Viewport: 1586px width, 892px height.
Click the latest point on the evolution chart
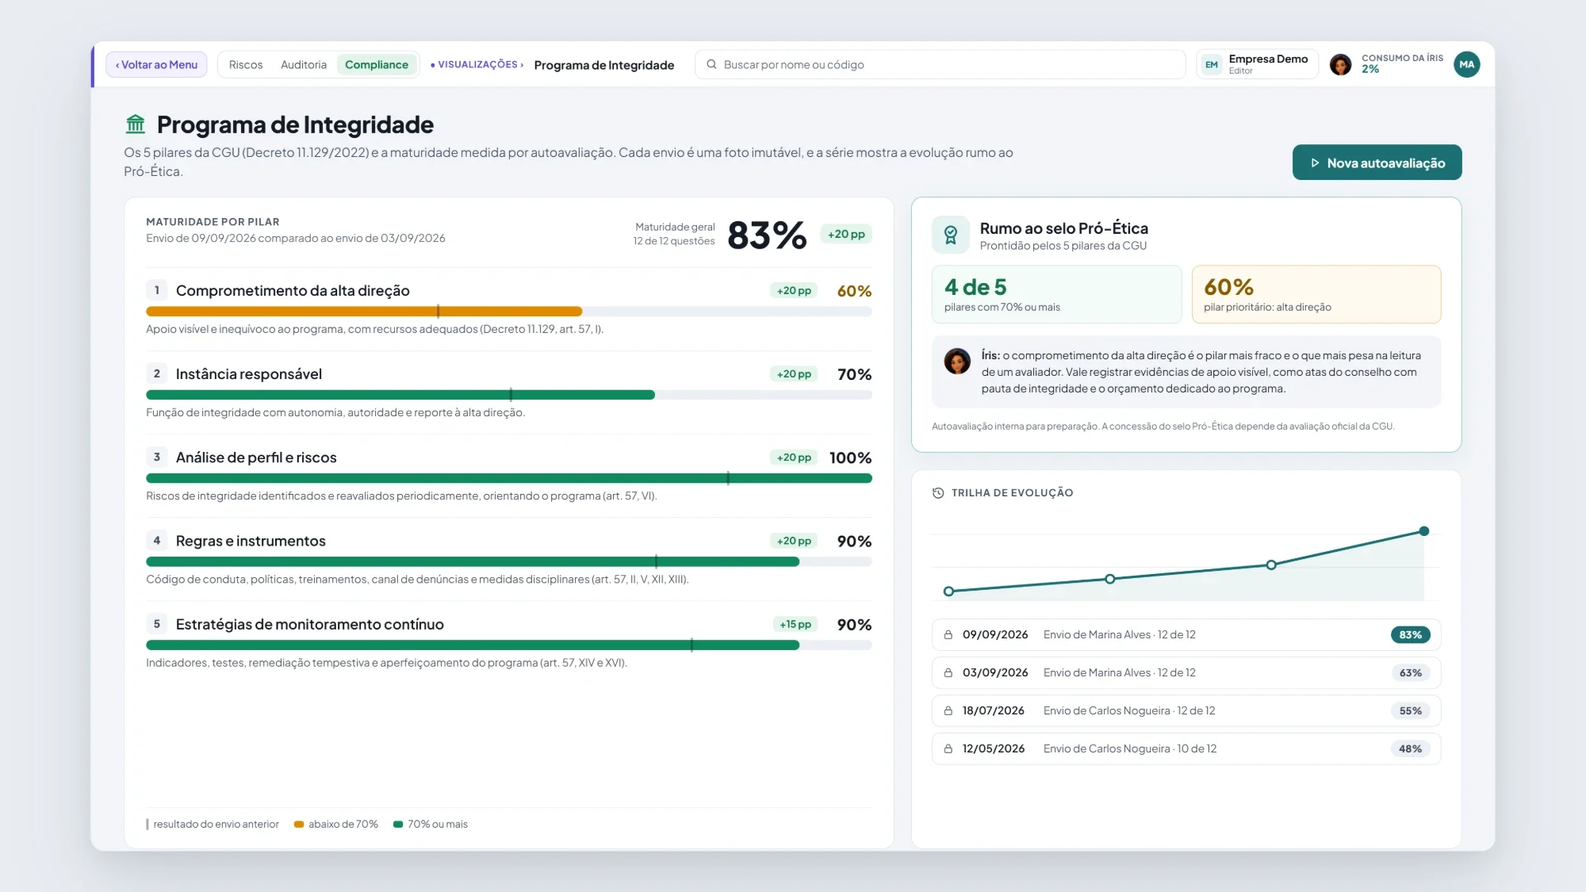coord(1423,531)
